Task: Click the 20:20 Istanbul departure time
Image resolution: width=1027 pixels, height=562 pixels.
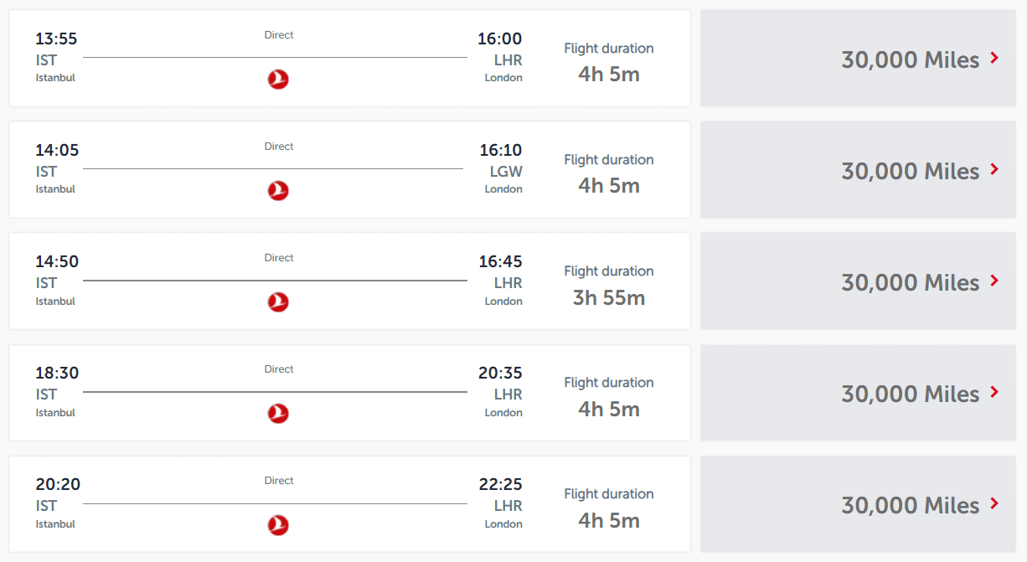Action: pyautogui.click(x=58, y=484)
